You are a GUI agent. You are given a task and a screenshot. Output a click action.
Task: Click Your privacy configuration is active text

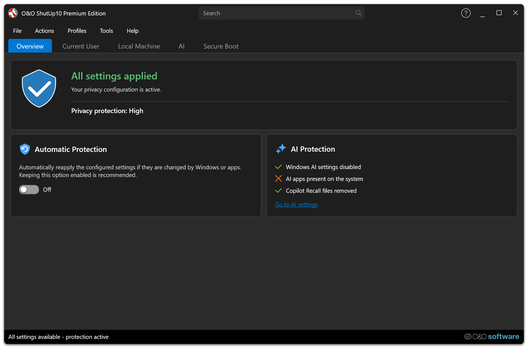(x=116, y=89)
